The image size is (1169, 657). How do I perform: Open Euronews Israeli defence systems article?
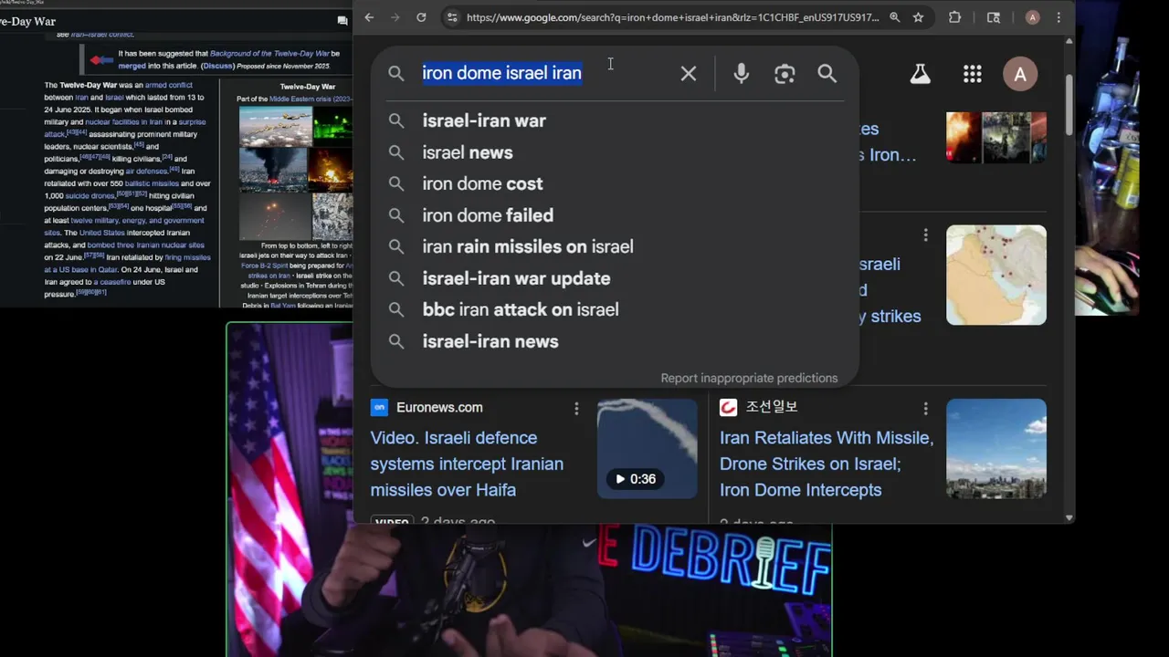[x=467, y=464]
